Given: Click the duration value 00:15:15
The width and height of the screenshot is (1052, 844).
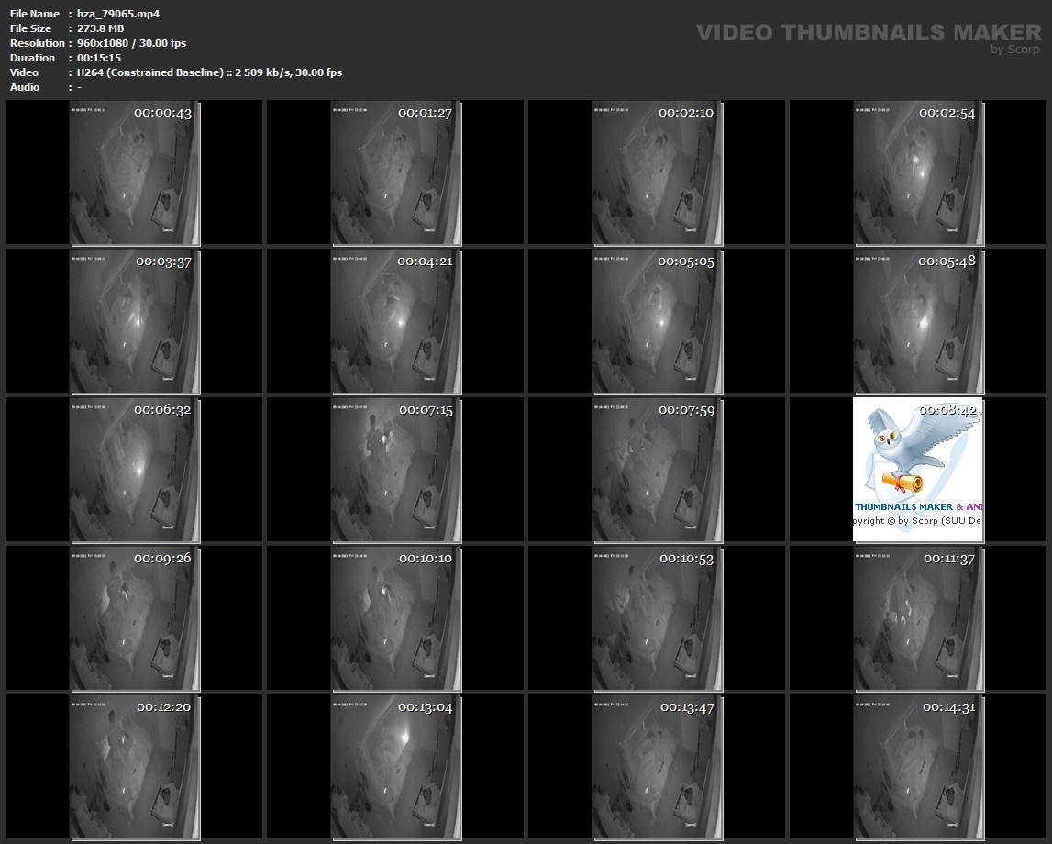Looking at the screenshot, I should [99, 58].
